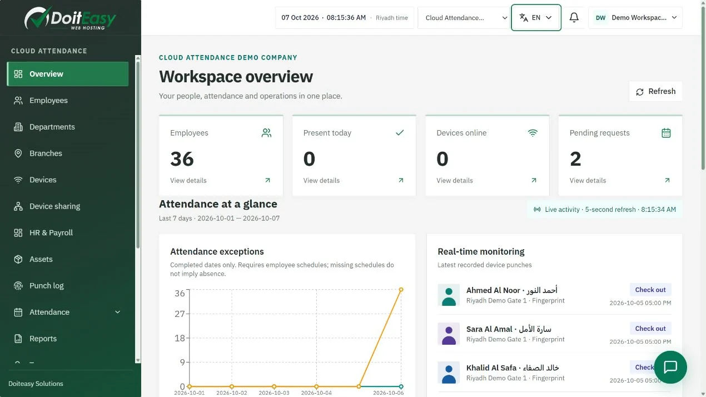This screenshot has height=397, width=706.
Task: Click Khalid Al Safa's avatar
Action: click(449, 373)
